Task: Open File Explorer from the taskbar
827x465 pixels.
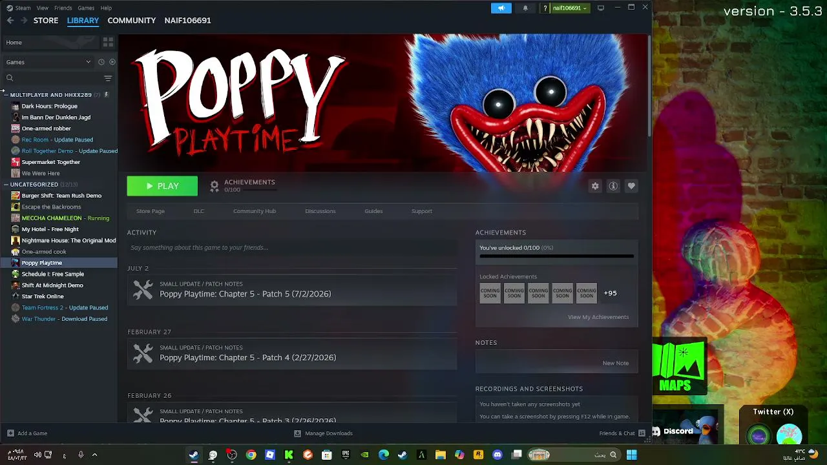Action: tap(441, 455)
